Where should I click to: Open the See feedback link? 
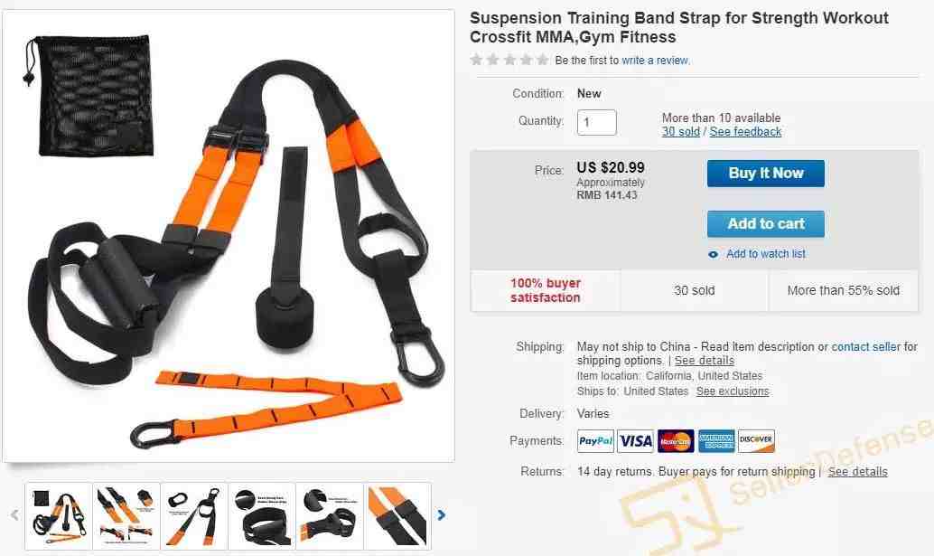coord(745,132)
